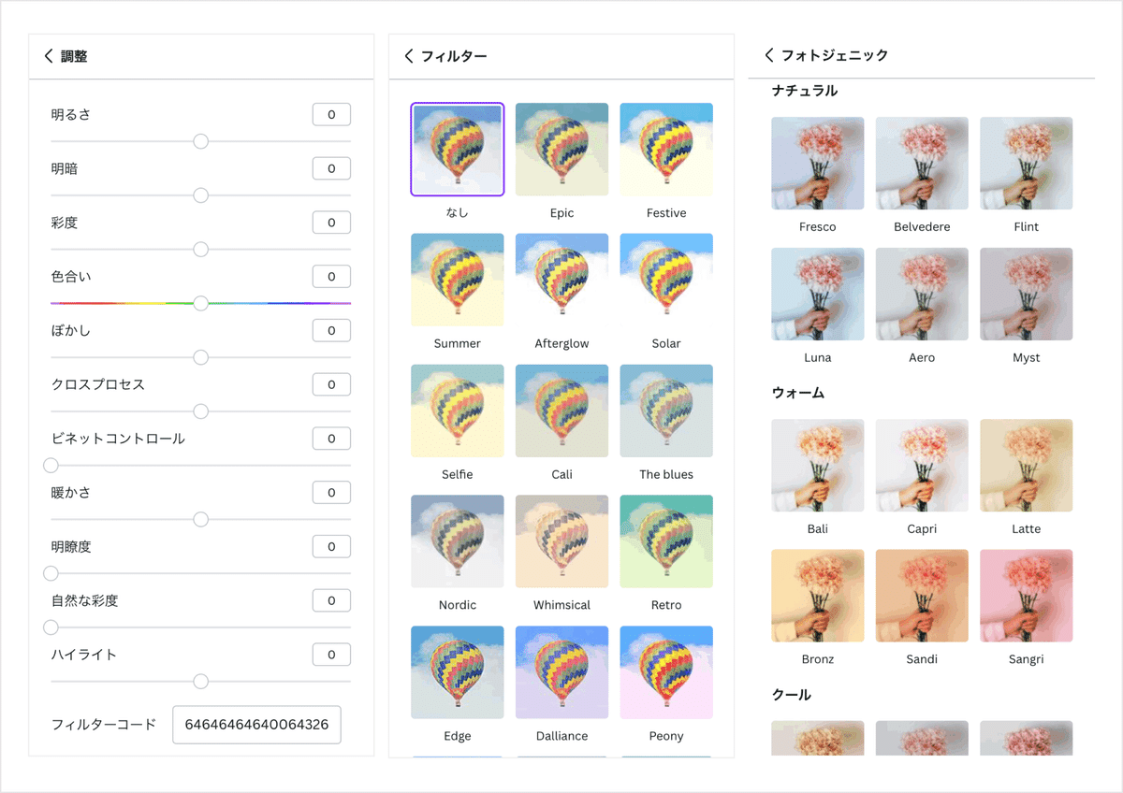
Task: Click the 自然な彩度 slider handle
Action: click(x=51, y=627)
